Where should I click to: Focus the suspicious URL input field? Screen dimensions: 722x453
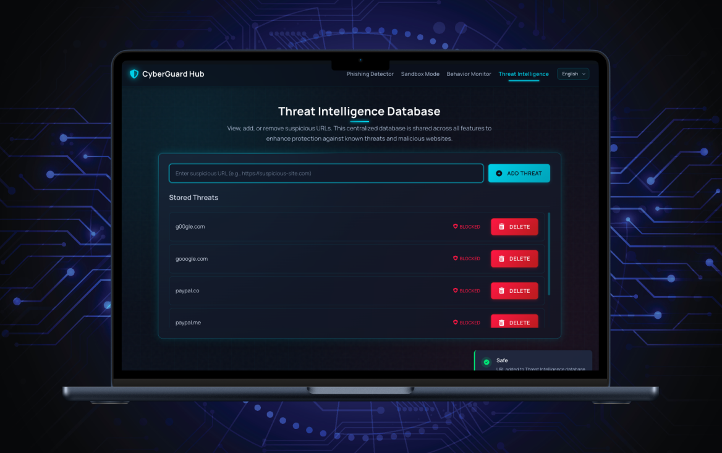pos(326,174)
